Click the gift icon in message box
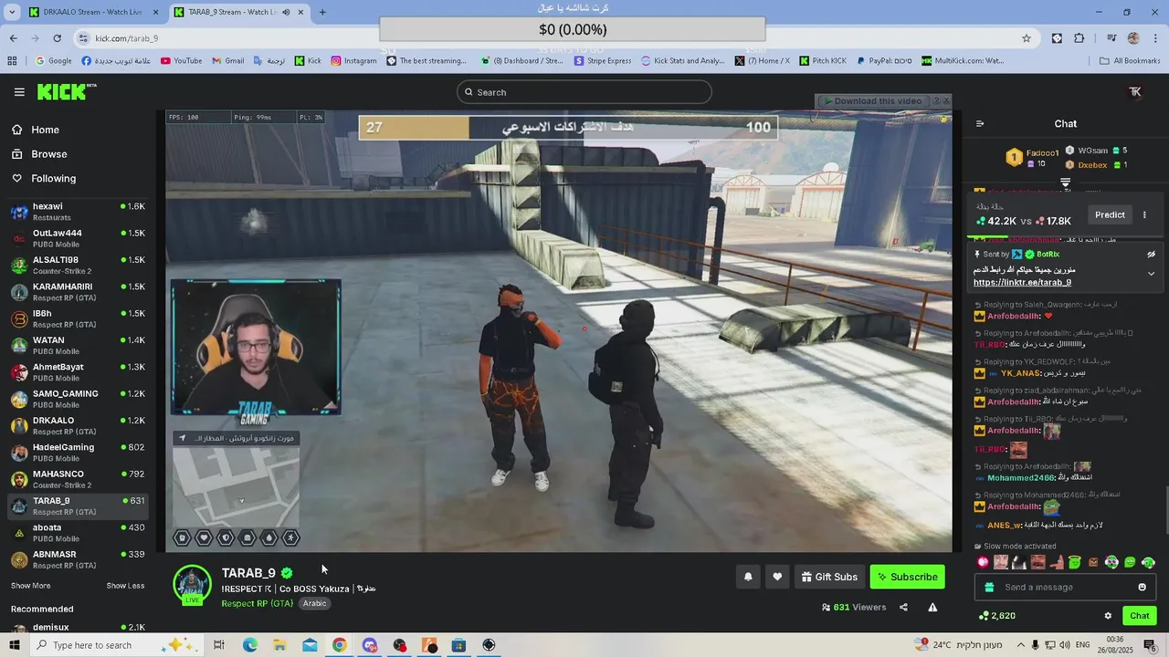 pyautogui.click(x=990, y=588)
